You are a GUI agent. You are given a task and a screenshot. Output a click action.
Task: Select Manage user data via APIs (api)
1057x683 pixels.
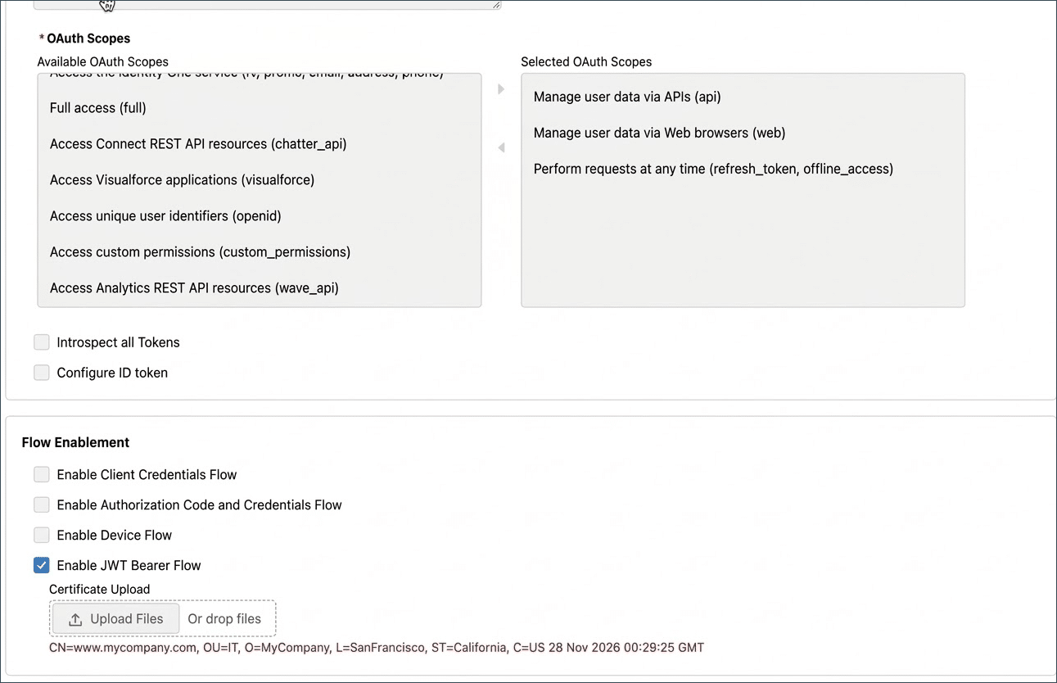(x=627, y=97)
